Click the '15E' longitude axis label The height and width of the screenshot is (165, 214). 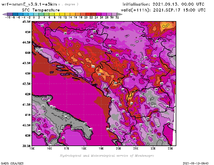pos(32,149)
